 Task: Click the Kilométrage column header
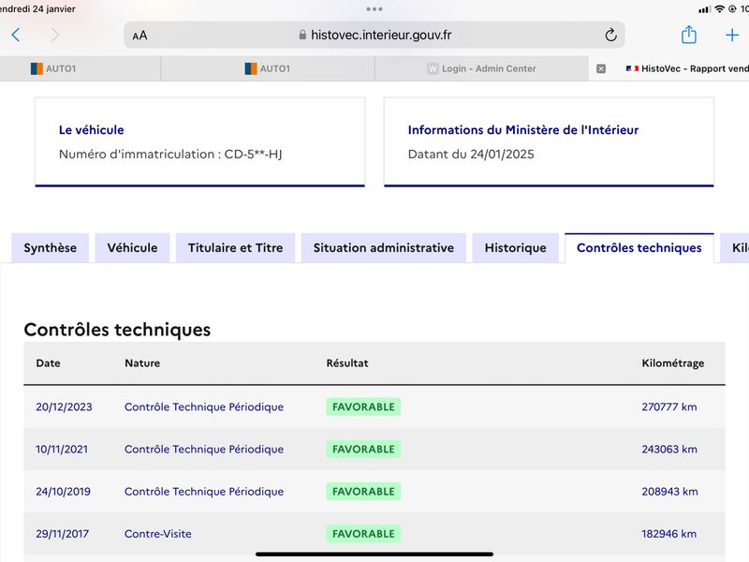(x=672, y=363)
